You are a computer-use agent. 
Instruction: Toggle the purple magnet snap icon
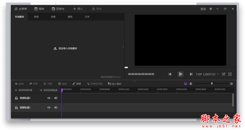[x=185, y=84]
